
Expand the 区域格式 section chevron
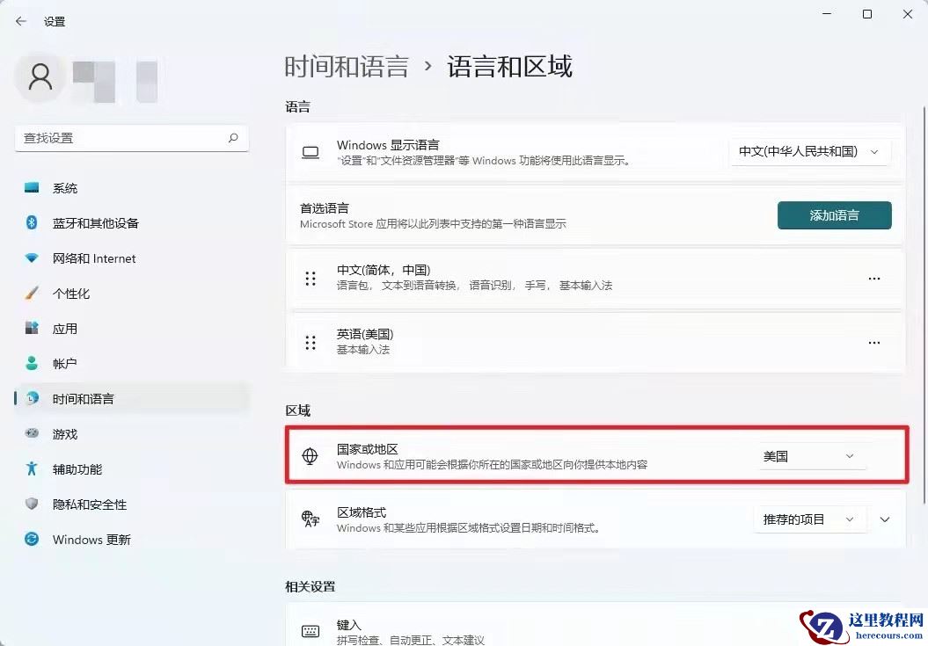coord(885,519)
